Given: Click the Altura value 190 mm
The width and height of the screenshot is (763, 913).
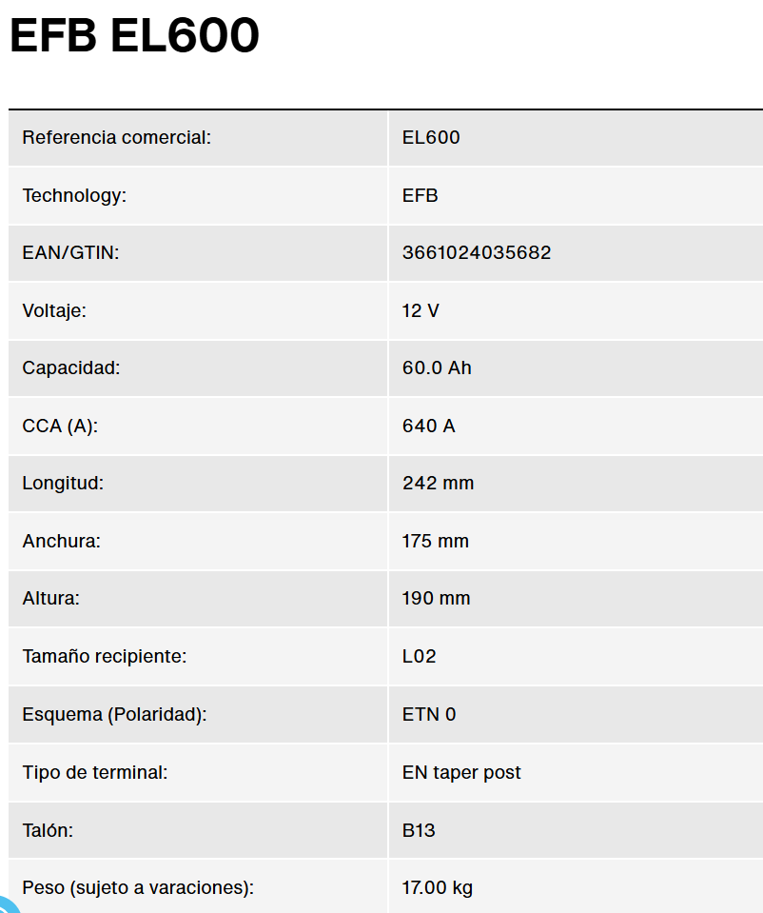Looking at the screenshot, I should pos(436,598).
